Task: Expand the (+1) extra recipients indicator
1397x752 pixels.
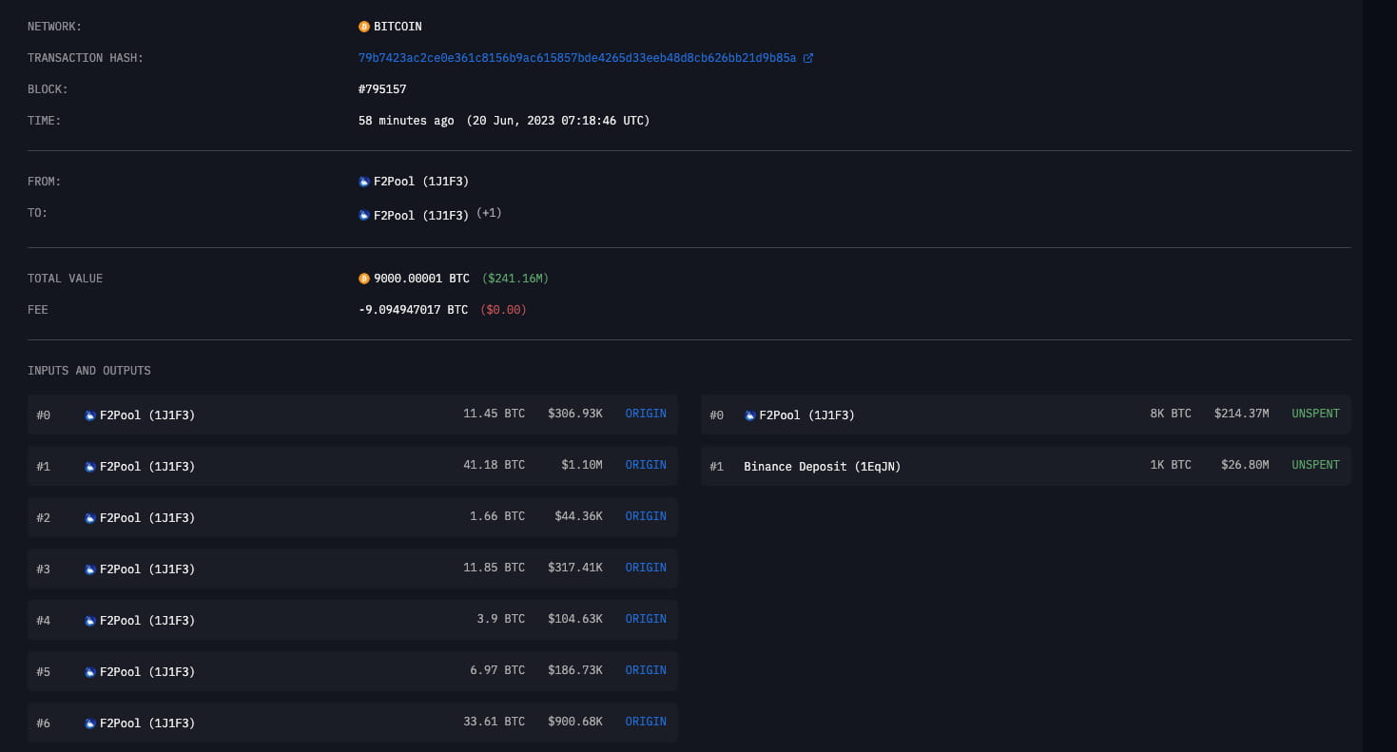Action: (x=489, y=213)
